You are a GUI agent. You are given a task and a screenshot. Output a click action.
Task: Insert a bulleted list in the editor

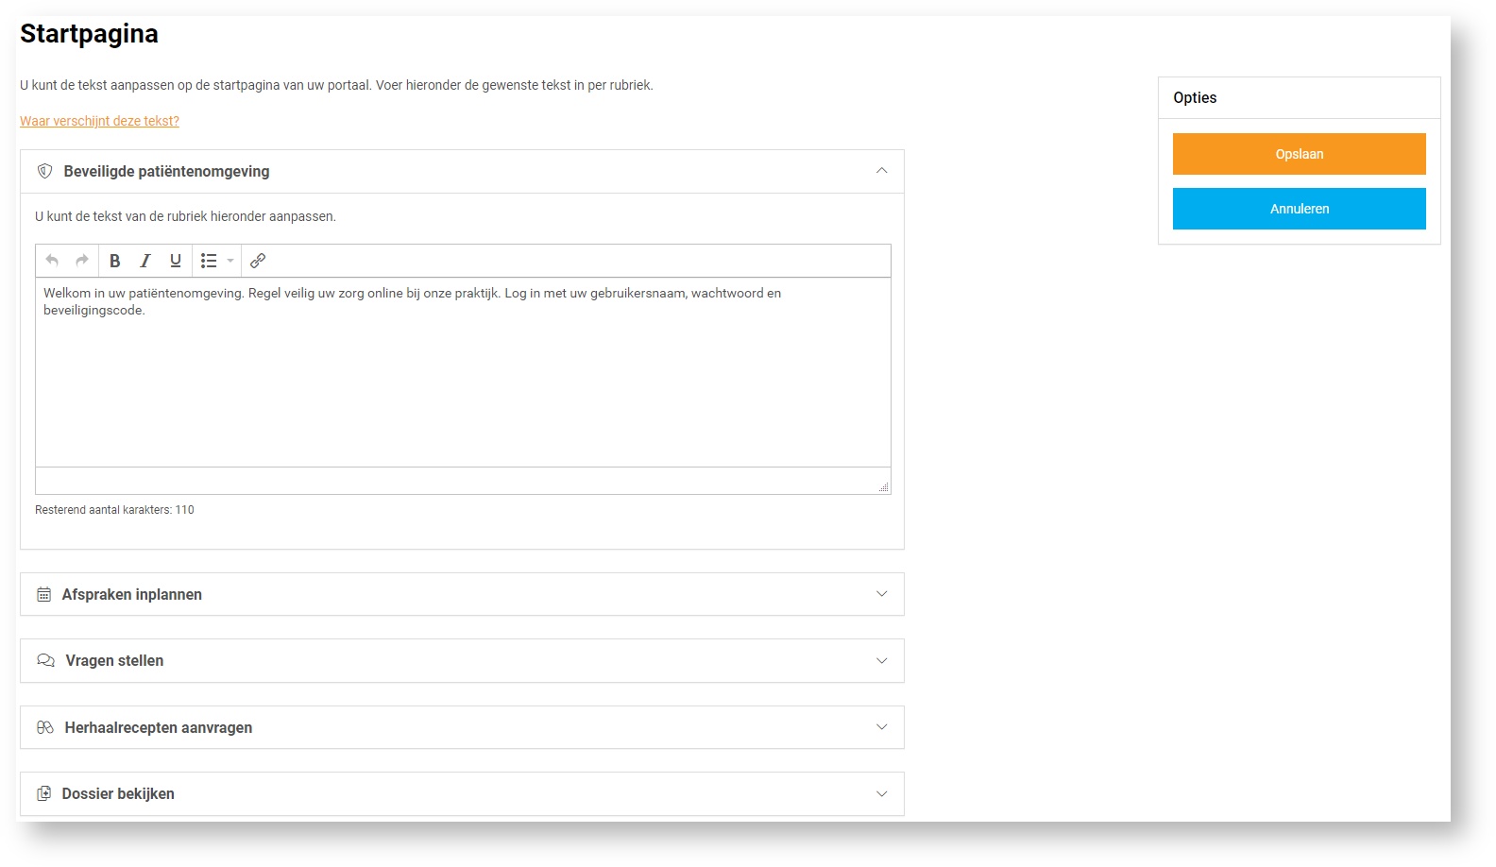tap(209, 261)
